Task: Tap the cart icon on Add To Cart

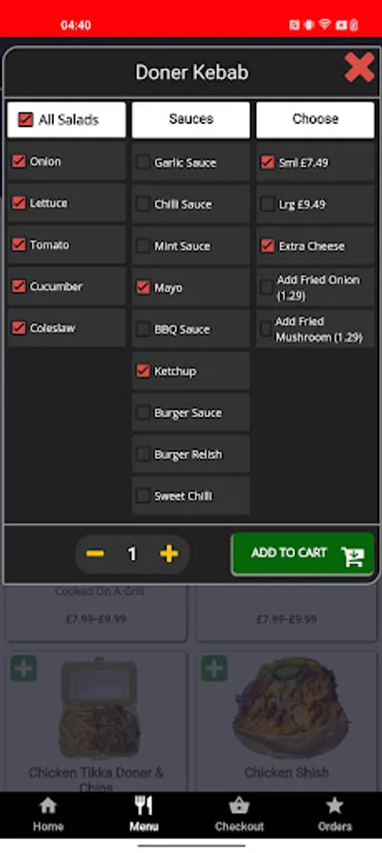Action: (x=353, y=556)
